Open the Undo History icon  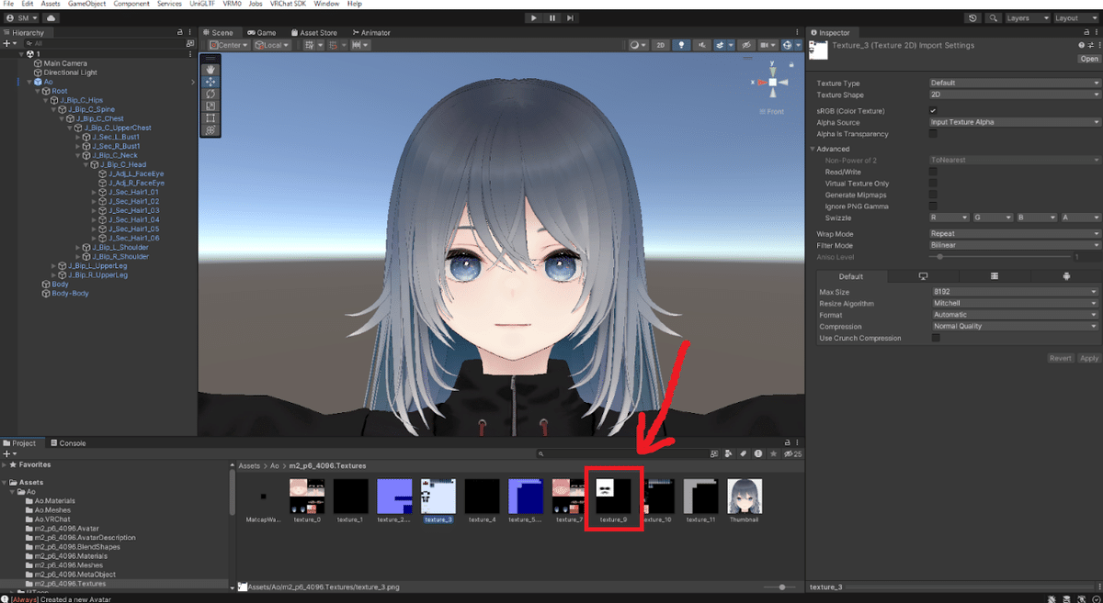click(973, 17)
